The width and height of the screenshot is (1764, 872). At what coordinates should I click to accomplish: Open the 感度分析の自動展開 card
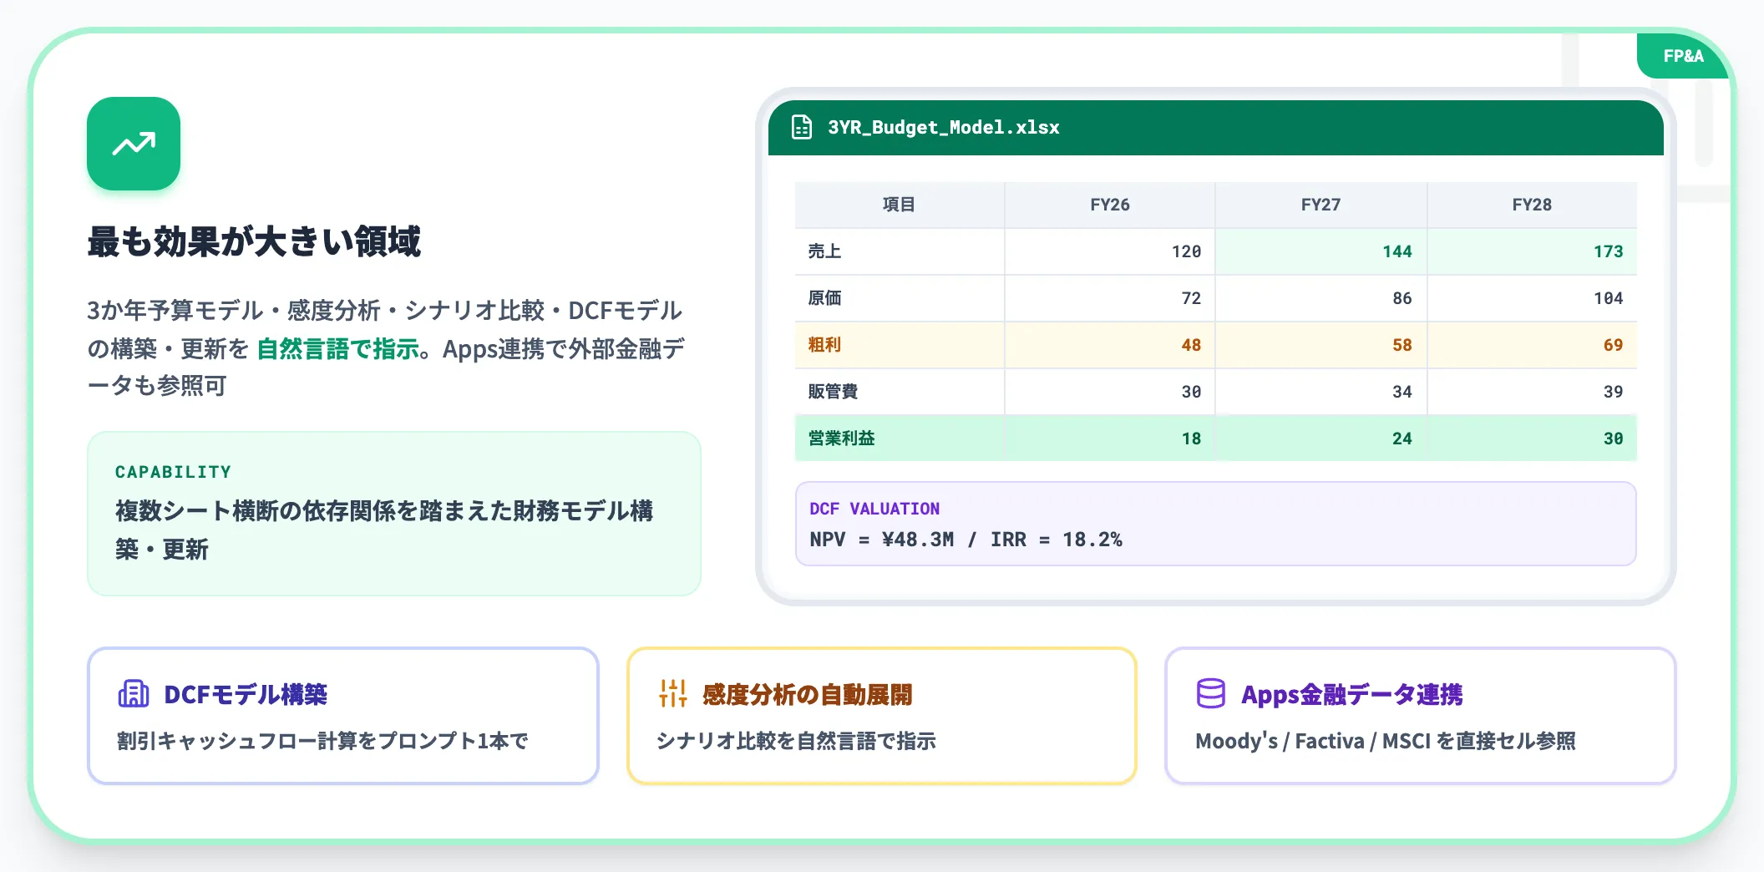882,716
